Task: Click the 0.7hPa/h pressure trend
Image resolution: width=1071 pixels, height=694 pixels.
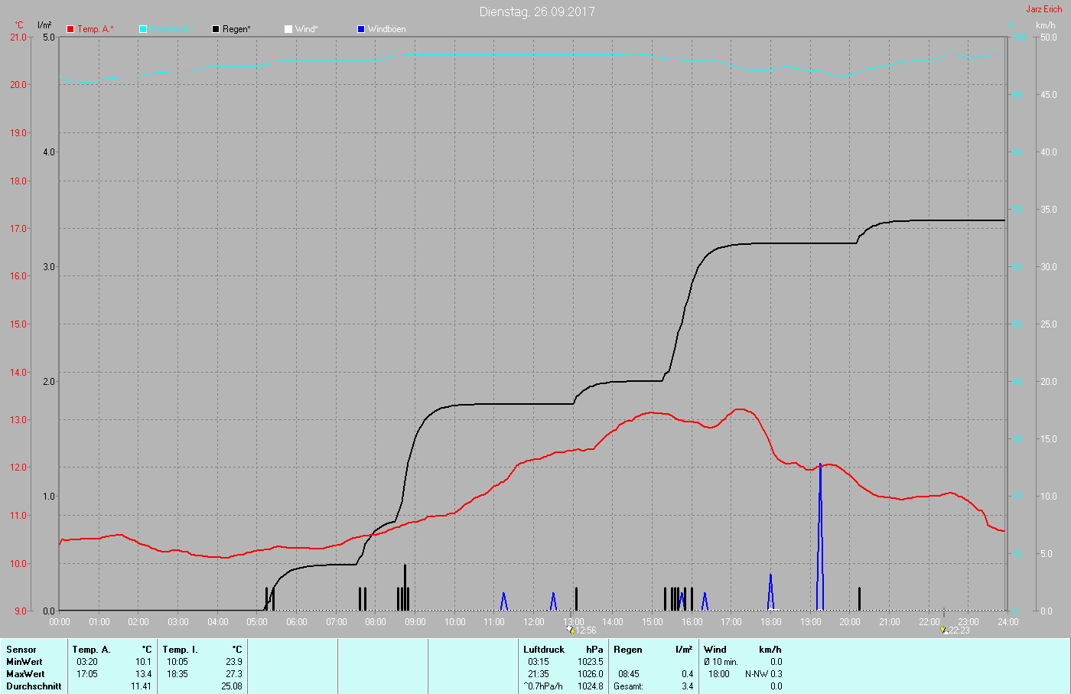Action: tap(543, 686)
